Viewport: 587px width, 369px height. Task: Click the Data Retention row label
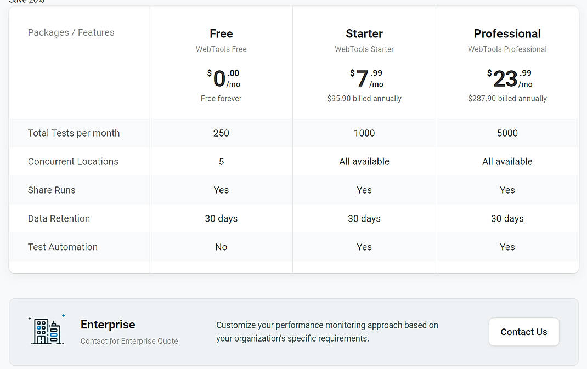point(59,218)
